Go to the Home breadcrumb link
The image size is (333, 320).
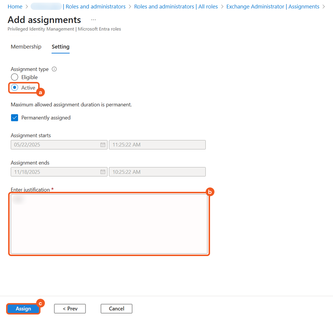point(15,7)
